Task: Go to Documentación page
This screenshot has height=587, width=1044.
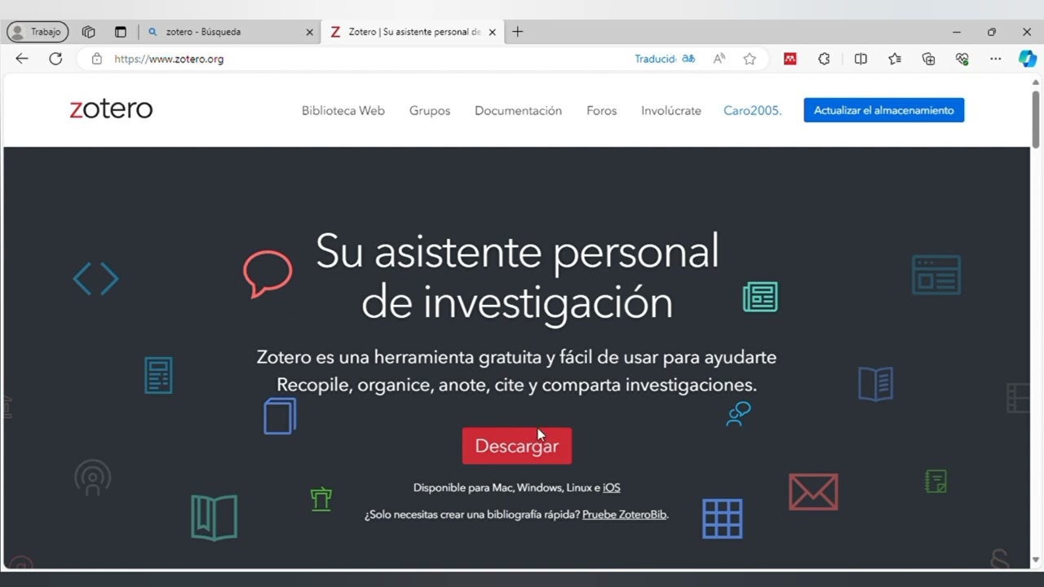Action: point(518,110)
